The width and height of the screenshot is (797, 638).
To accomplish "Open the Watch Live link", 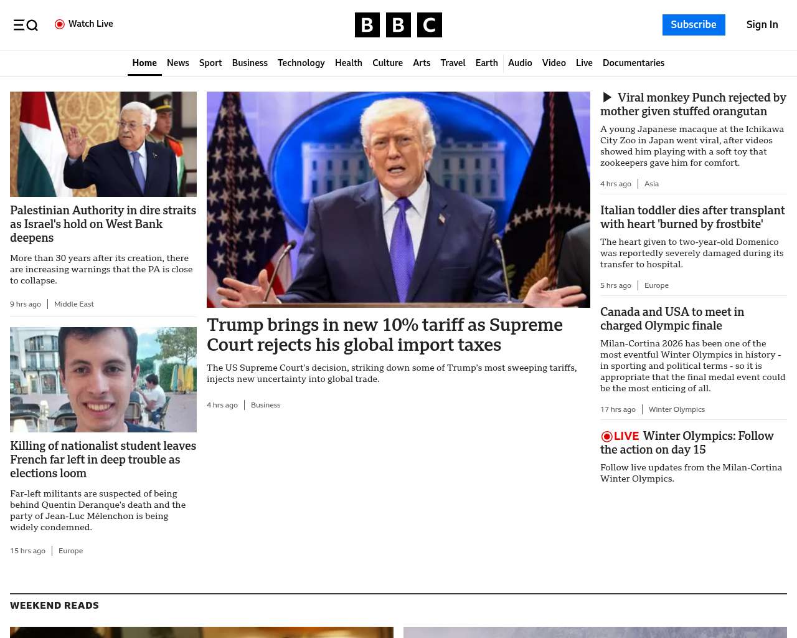I will click(x=84, y=24).
